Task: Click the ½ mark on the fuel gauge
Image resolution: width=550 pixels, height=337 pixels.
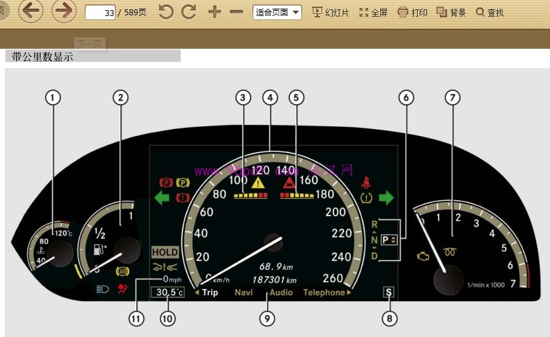Action: (x=100, y=233)
